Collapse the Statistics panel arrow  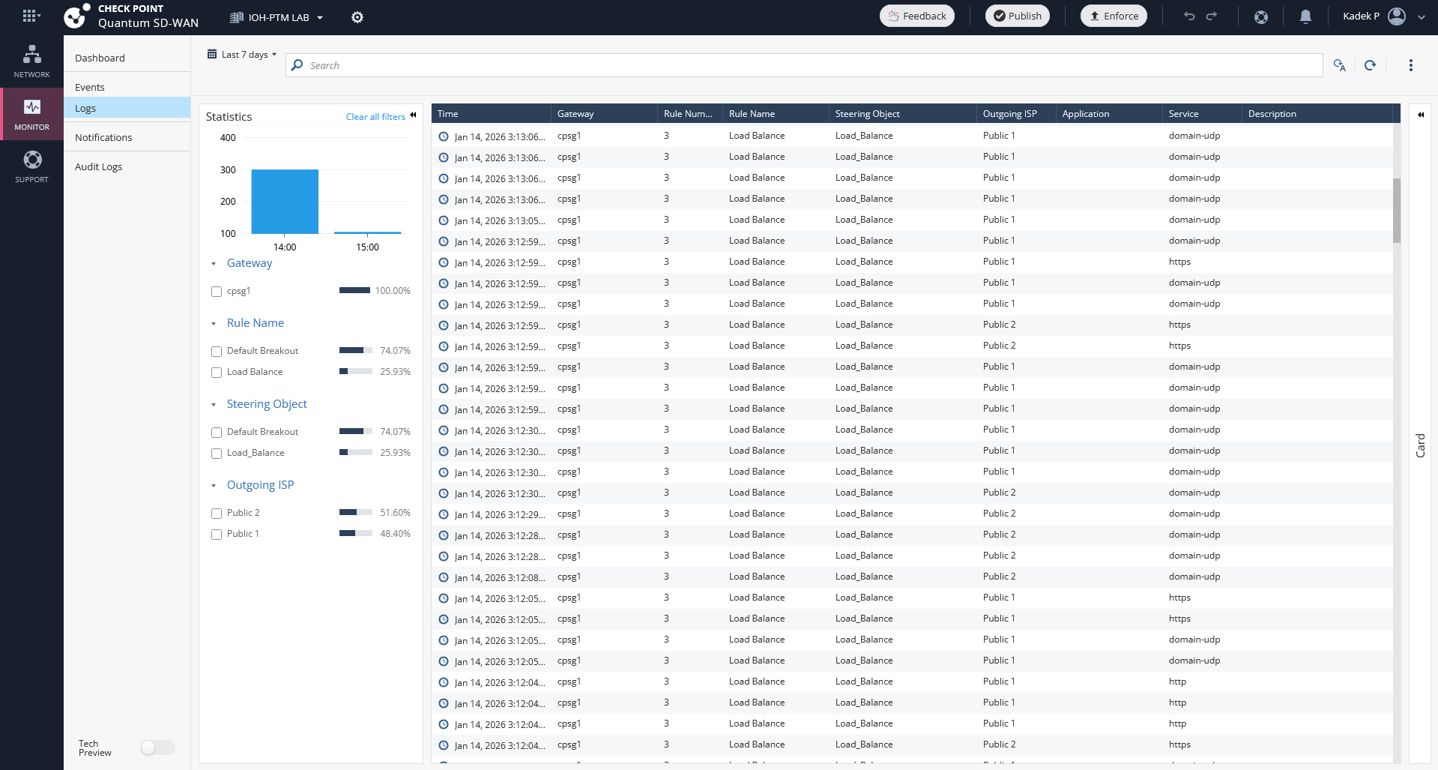413,115
